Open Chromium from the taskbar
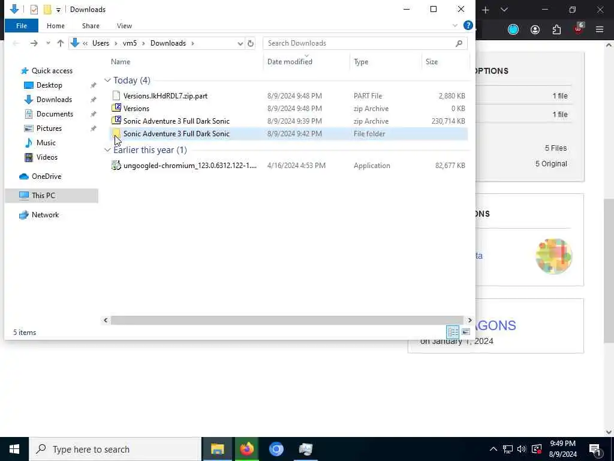Image resolution: width=614 pixels, height=461 pixels. 276,449
